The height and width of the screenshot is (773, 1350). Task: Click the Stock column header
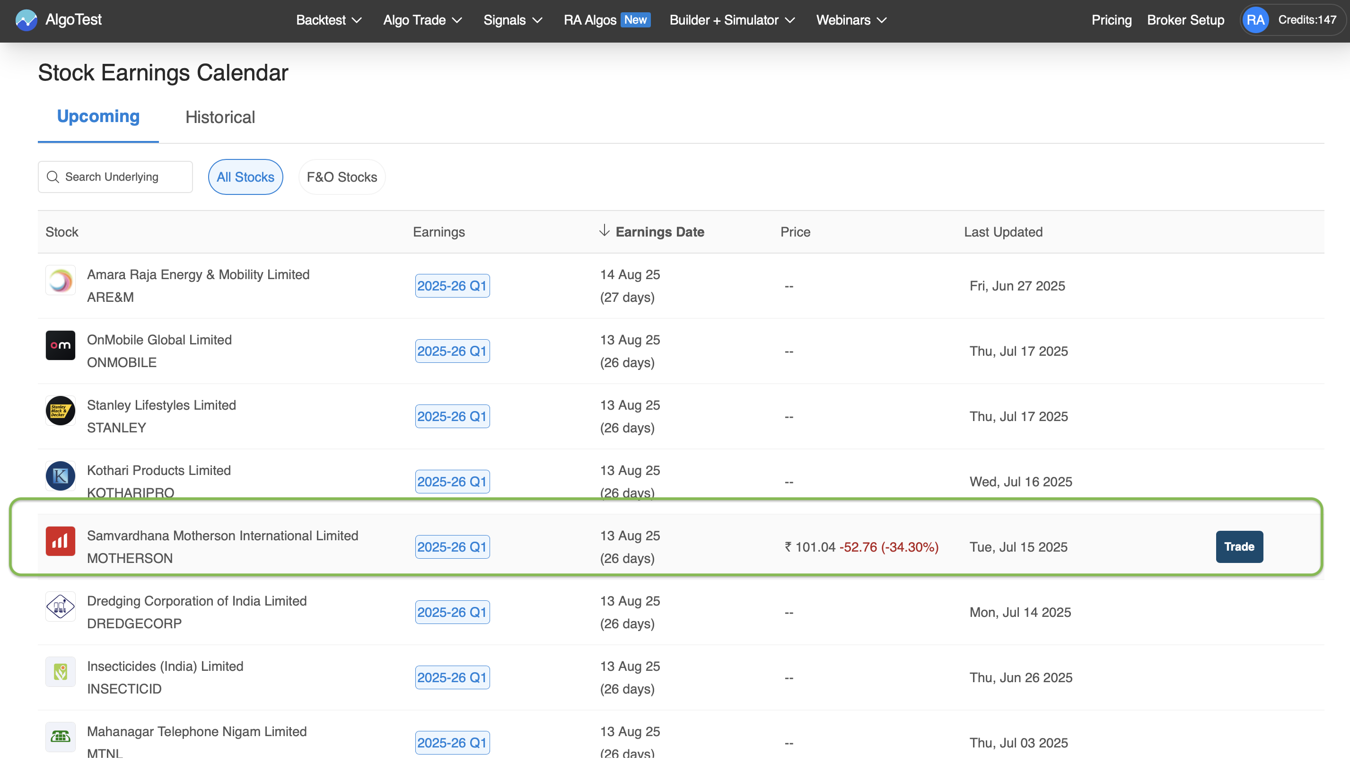point(61,232)
